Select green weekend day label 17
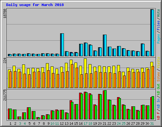Viewport: 162px width, 127px height. click(85, 124)
